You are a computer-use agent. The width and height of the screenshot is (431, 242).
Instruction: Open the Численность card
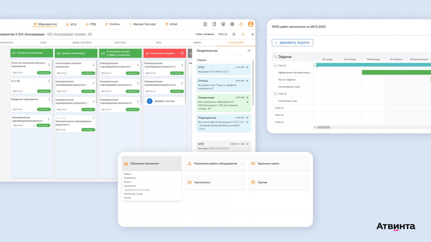click(x=215, y=182)
